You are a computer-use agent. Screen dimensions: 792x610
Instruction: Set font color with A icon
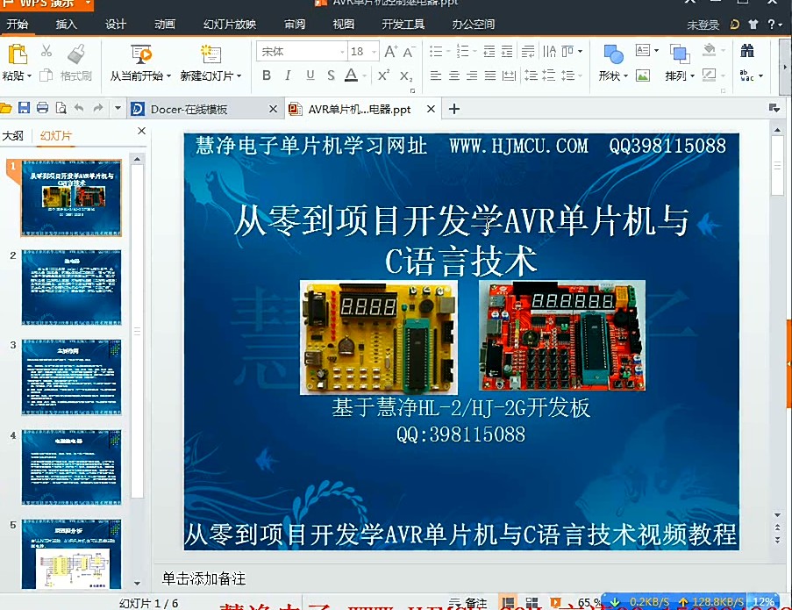(351, 75)
